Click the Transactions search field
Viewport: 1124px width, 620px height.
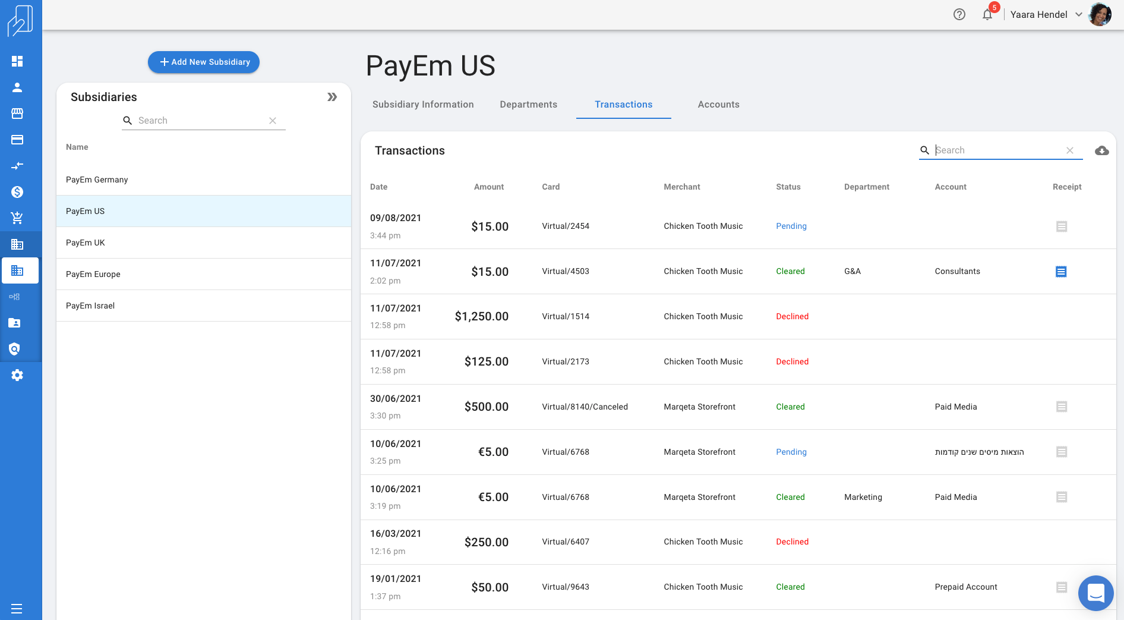998,150
